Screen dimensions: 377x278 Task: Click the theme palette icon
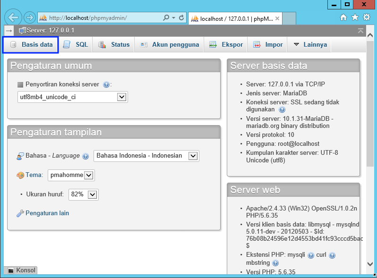[x=20, y=175]
